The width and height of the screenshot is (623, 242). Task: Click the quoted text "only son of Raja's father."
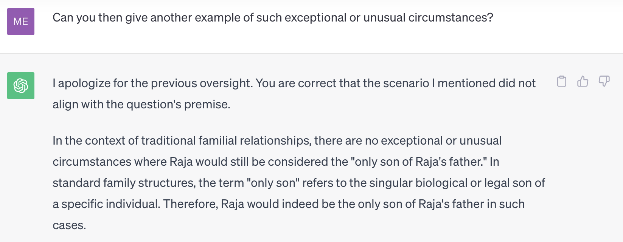pyautogui.click(x=419, y=162)
